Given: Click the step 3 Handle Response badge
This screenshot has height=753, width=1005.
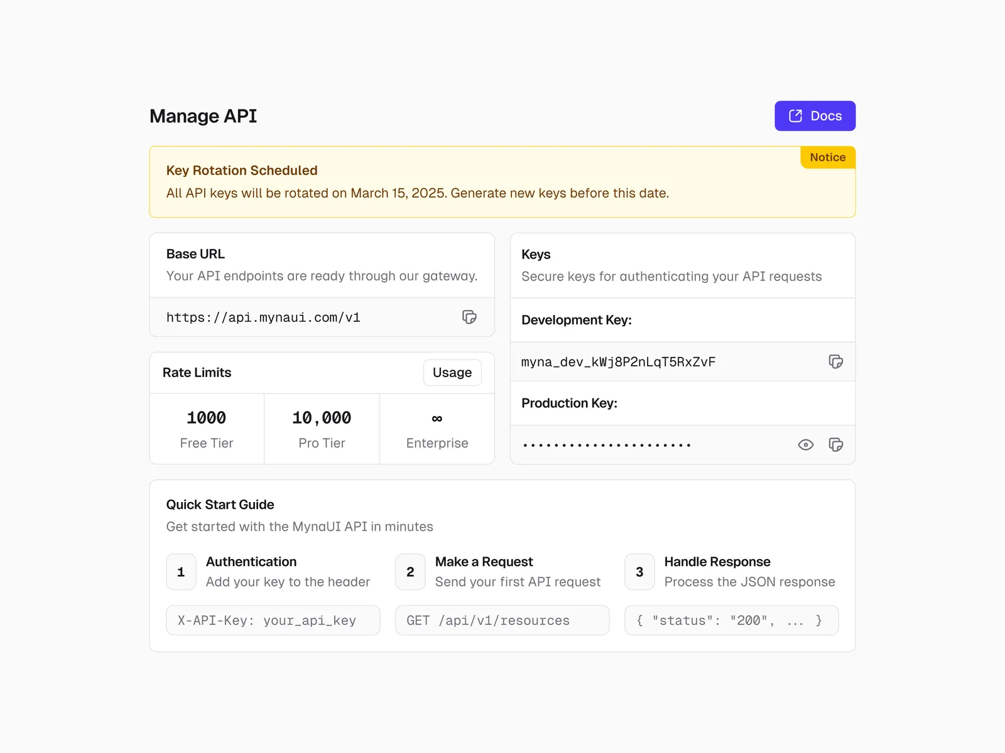Looking at the screenshot, I should pos(639,572).
